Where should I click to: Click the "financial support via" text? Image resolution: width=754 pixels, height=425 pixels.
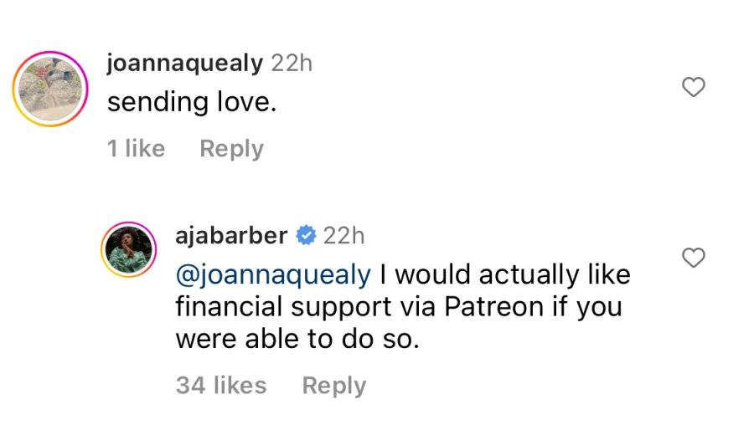click(x=306, y=307)
